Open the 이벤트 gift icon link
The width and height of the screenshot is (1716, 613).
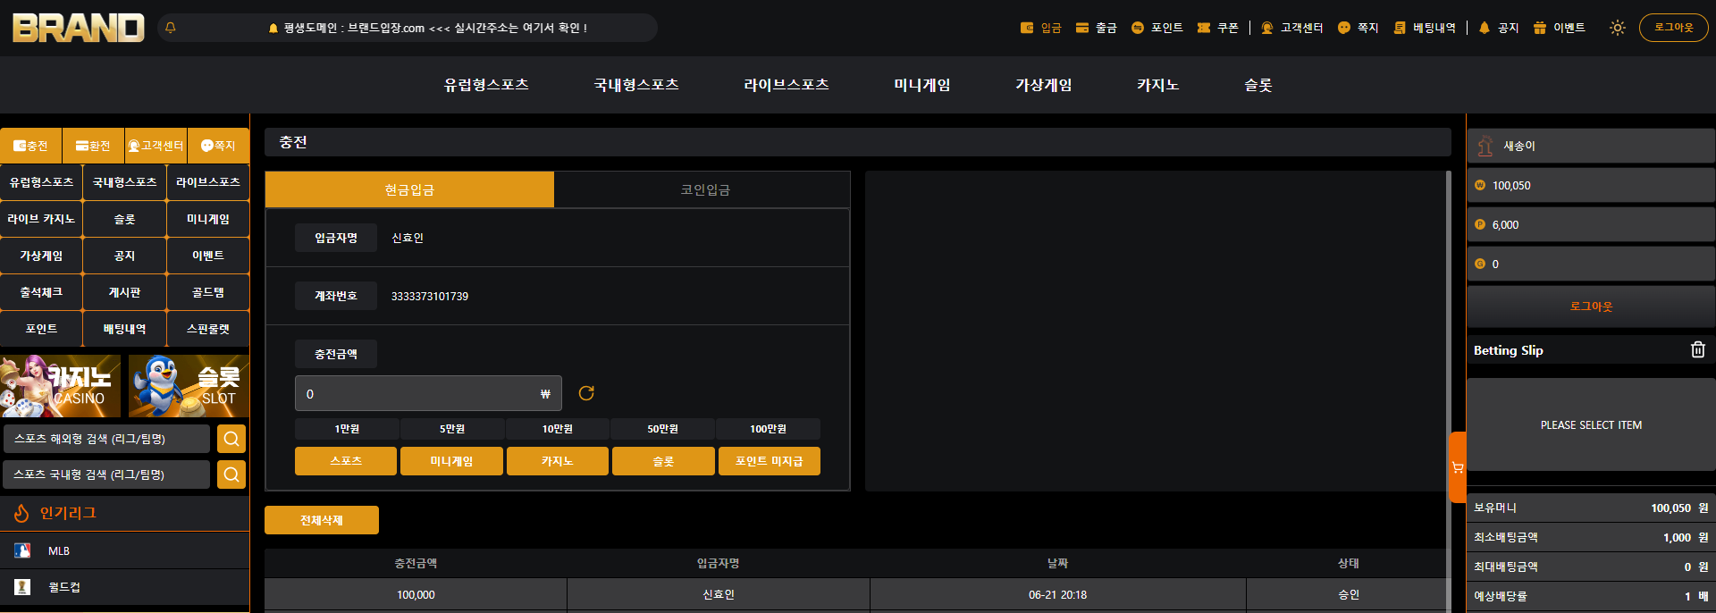1559,28
